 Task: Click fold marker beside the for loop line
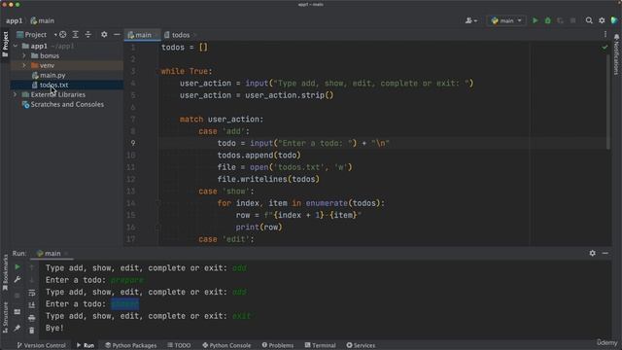[x=157, y=203]
